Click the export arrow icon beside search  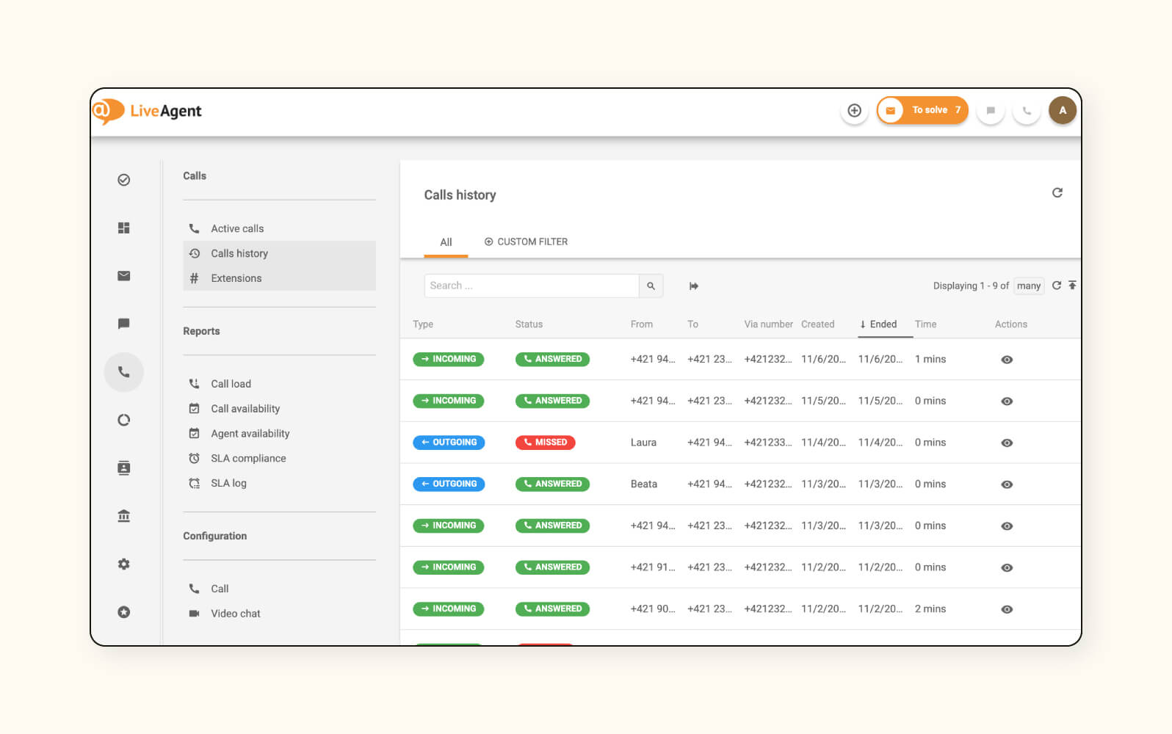[x=693, y=286]
